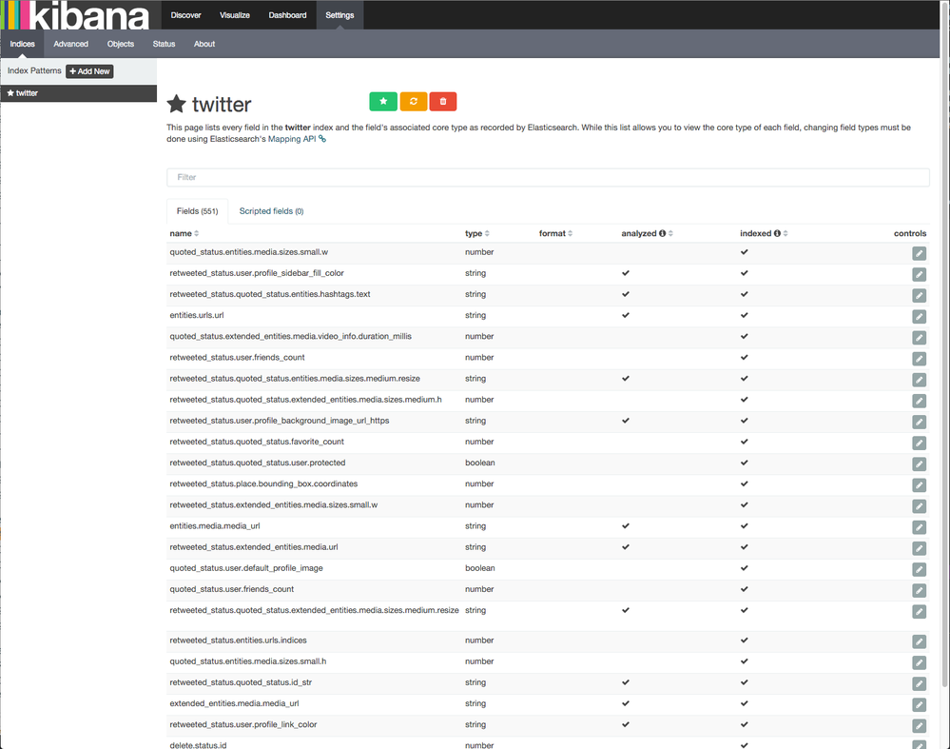Edit the quoted_status.user.friends_count field
Viewport: 950px width, 749px height.
coord(919,590)
